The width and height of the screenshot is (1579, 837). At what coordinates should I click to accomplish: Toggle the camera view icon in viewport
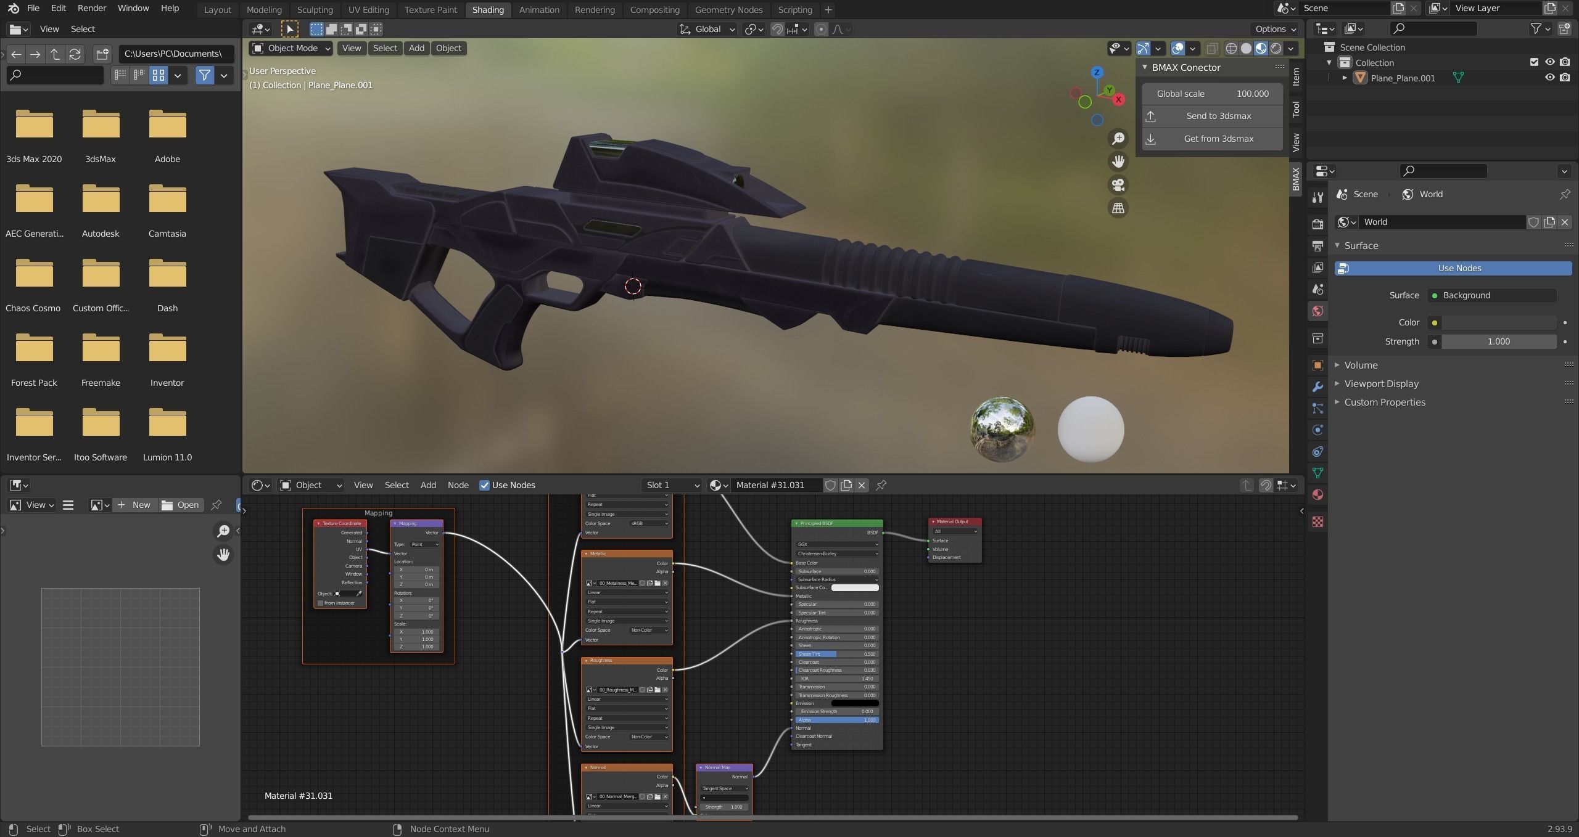pyautogui.click(x=1118, y=185)
